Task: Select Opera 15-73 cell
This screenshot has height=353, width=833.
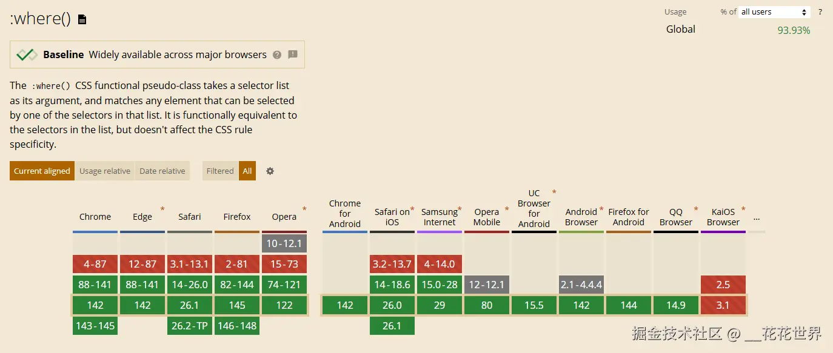Action: click(x=284, y=264)
